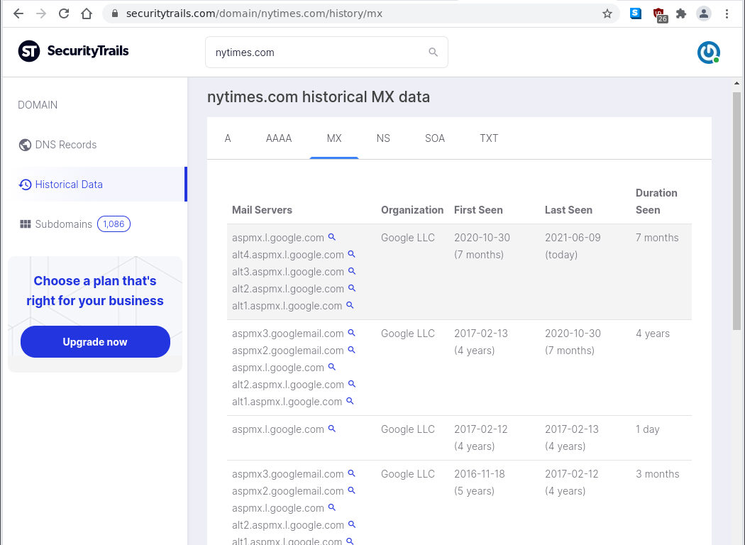Reload the page with the refresh icon
Viewport: 745px width, 545px height.
point(64,13)
